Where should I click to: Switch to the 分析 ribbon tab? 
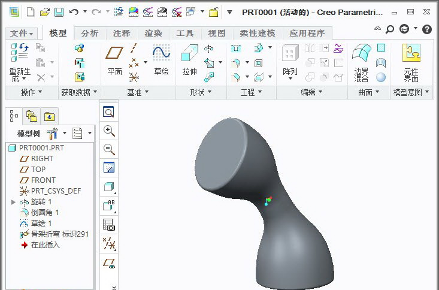pos(90,34)
